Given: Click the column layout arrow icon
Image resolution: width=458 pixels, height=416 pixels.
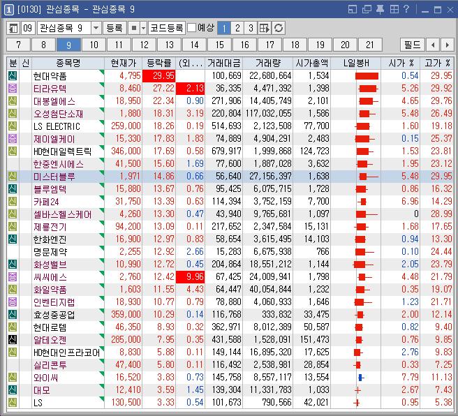Looking at the screenshot, I should tap(265, 28).
